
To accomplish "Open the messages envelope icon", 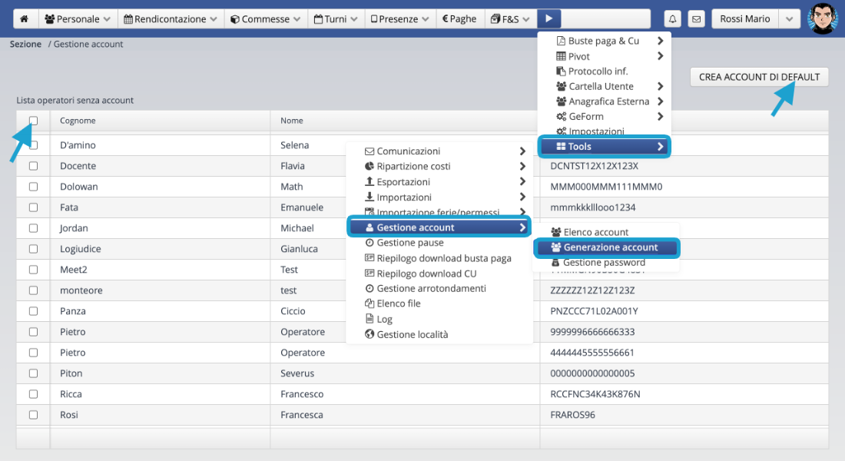I will tap(696, 19).
